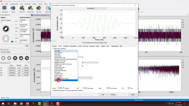Click the recorder pause button
The height and width of the screenshot is (106, 189).
pyautogui.click(x=9, y=58)
